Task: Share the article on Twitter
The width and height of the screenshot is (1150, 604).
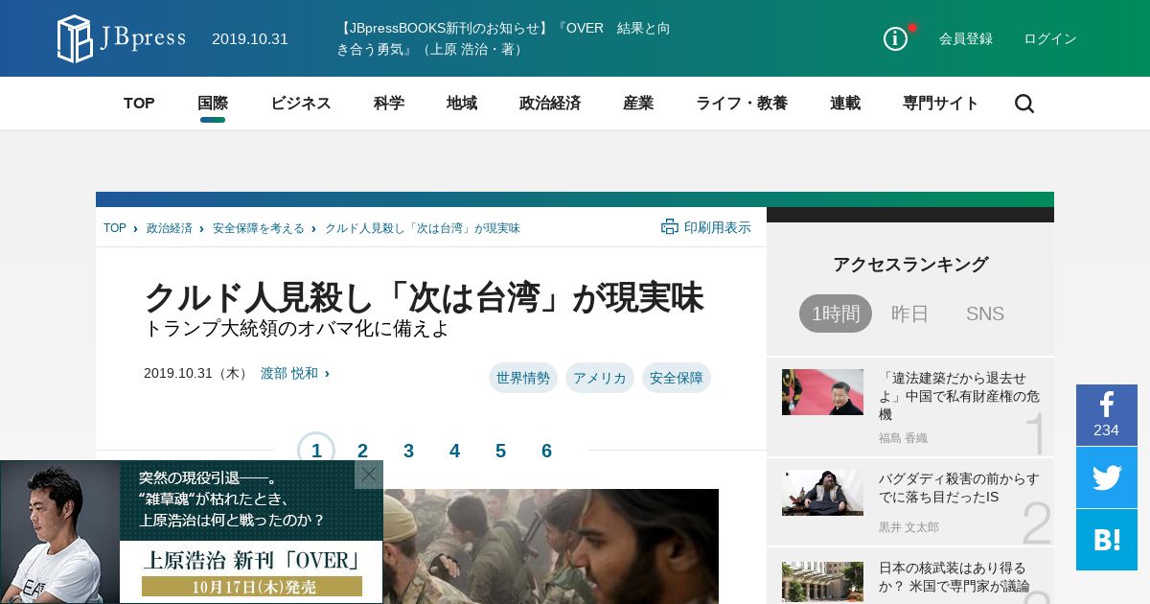Action: (1107, 477)
